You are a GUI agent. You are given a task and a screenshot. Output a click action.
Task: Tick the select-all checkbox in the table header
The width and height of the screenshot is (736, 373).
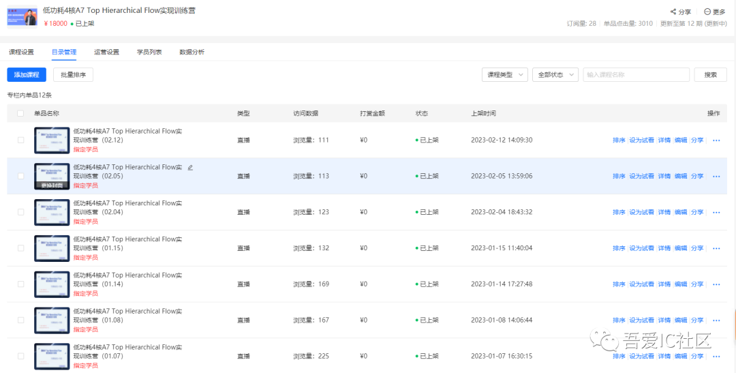point(20,113)
